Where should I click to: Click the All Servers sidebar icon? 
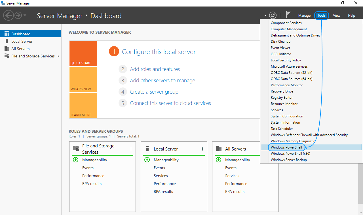pos(7,48)
